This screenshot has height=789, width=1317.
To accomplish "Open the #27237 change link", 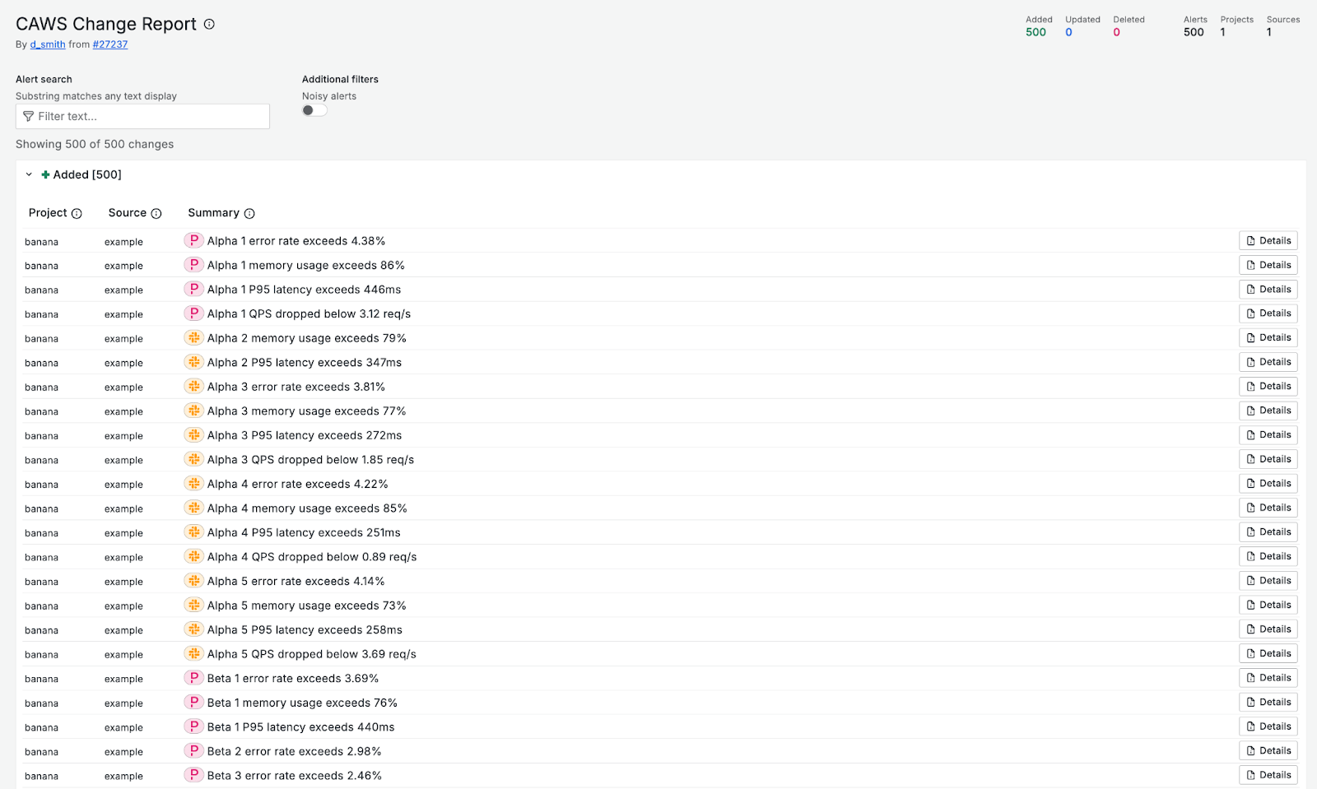I will point(109,44).
